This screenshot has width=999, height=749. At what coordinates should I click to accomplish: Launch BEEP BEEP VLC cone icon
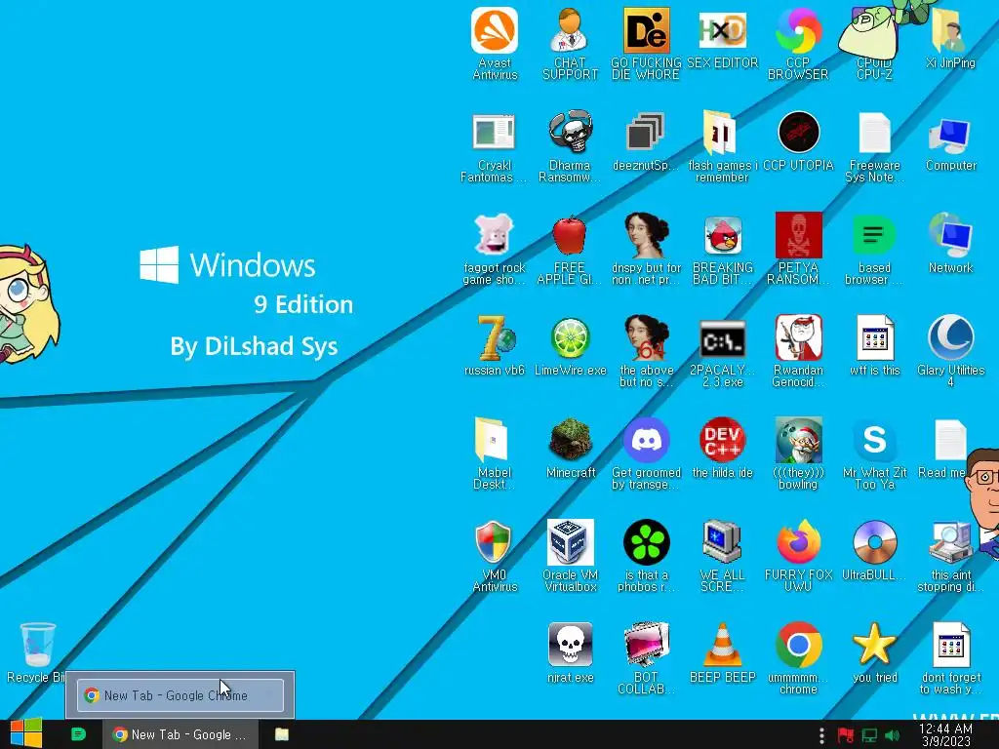point(723,645)
